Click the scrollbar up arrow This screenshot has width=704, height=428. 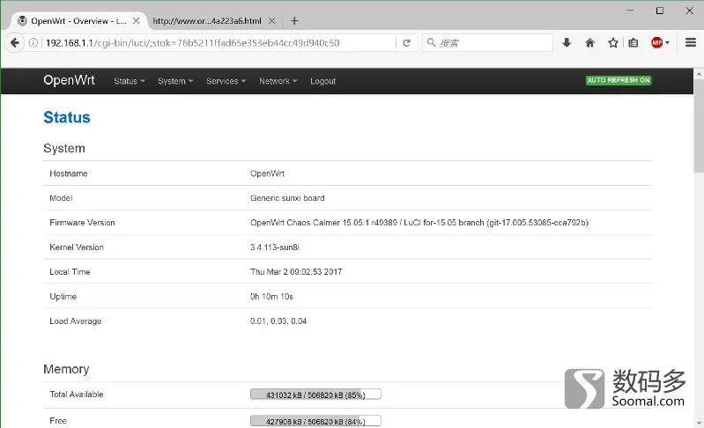click(699, 73)
